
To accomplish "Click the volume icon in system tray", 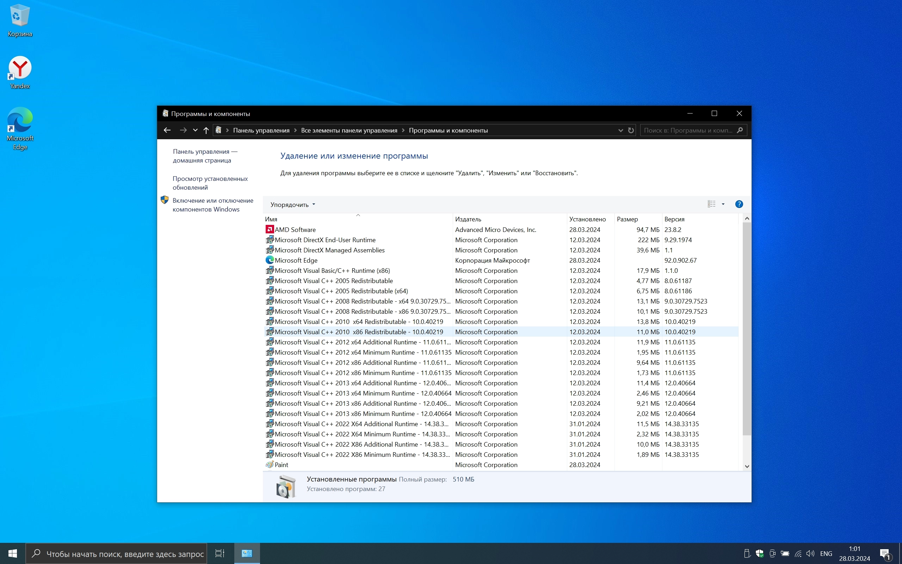I will click(x=810, y=553).
